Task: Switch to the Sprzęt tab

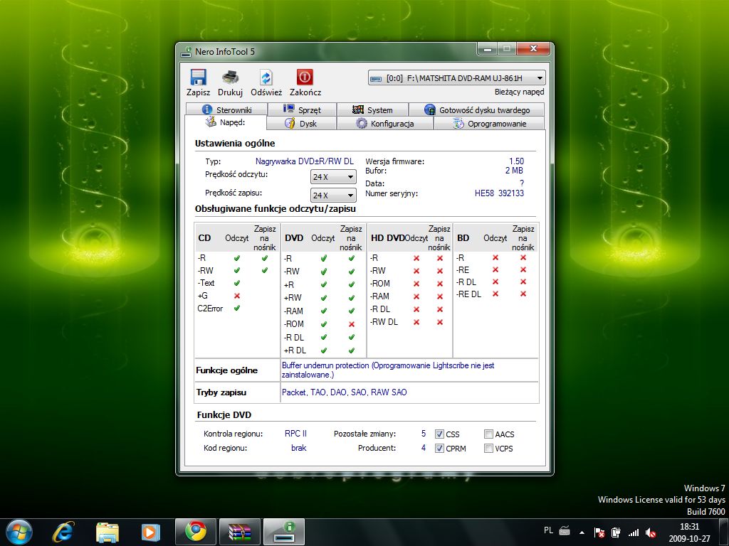Action: click(x=302, y=109)
